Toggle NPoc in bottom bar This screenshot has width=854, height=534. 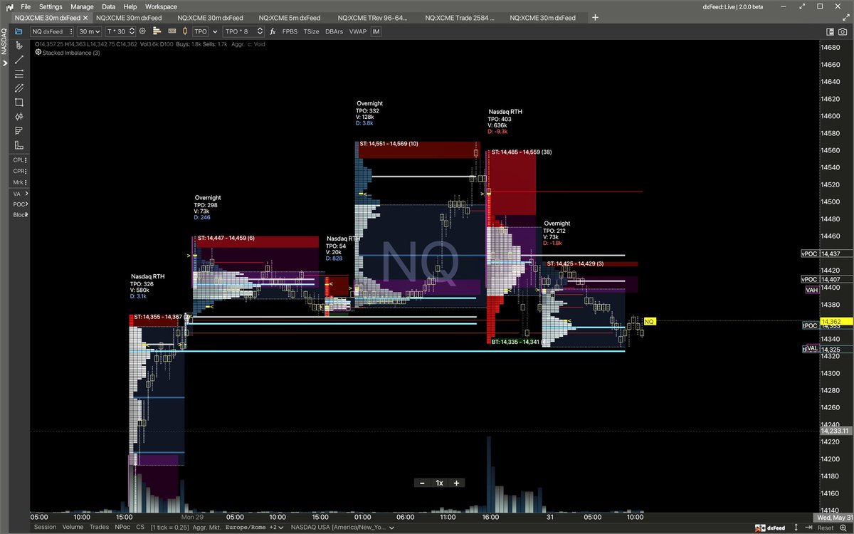(x=122, y=528)
